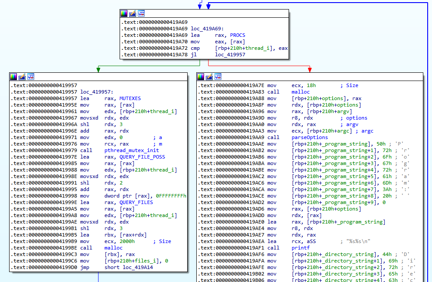This screenshot has height=282, width=432.
Task: Click the pencil edit icon on the loc_419A69 node
Action: (133, 13)
